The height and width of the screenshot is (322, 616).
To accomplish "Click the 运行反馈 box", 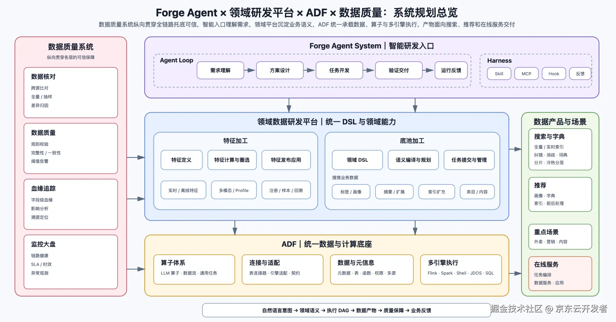I will coord(451,70).
